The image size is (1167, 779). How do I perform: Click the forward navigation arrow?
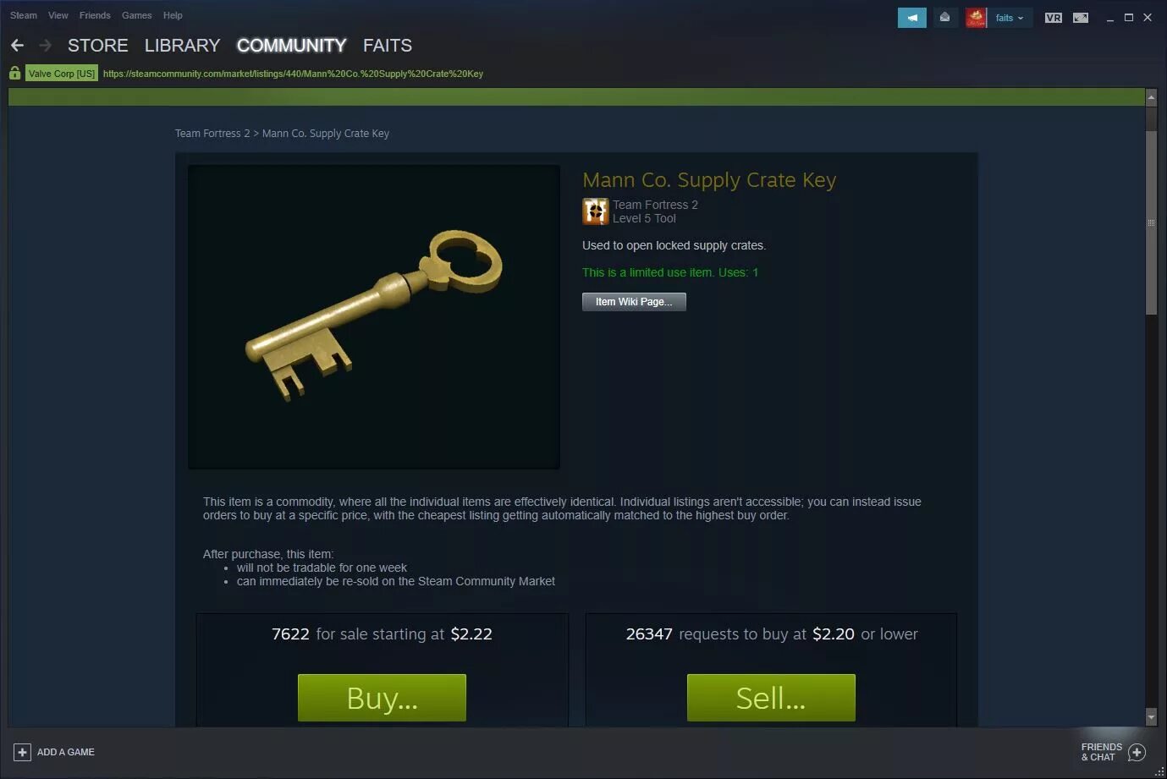46,46
